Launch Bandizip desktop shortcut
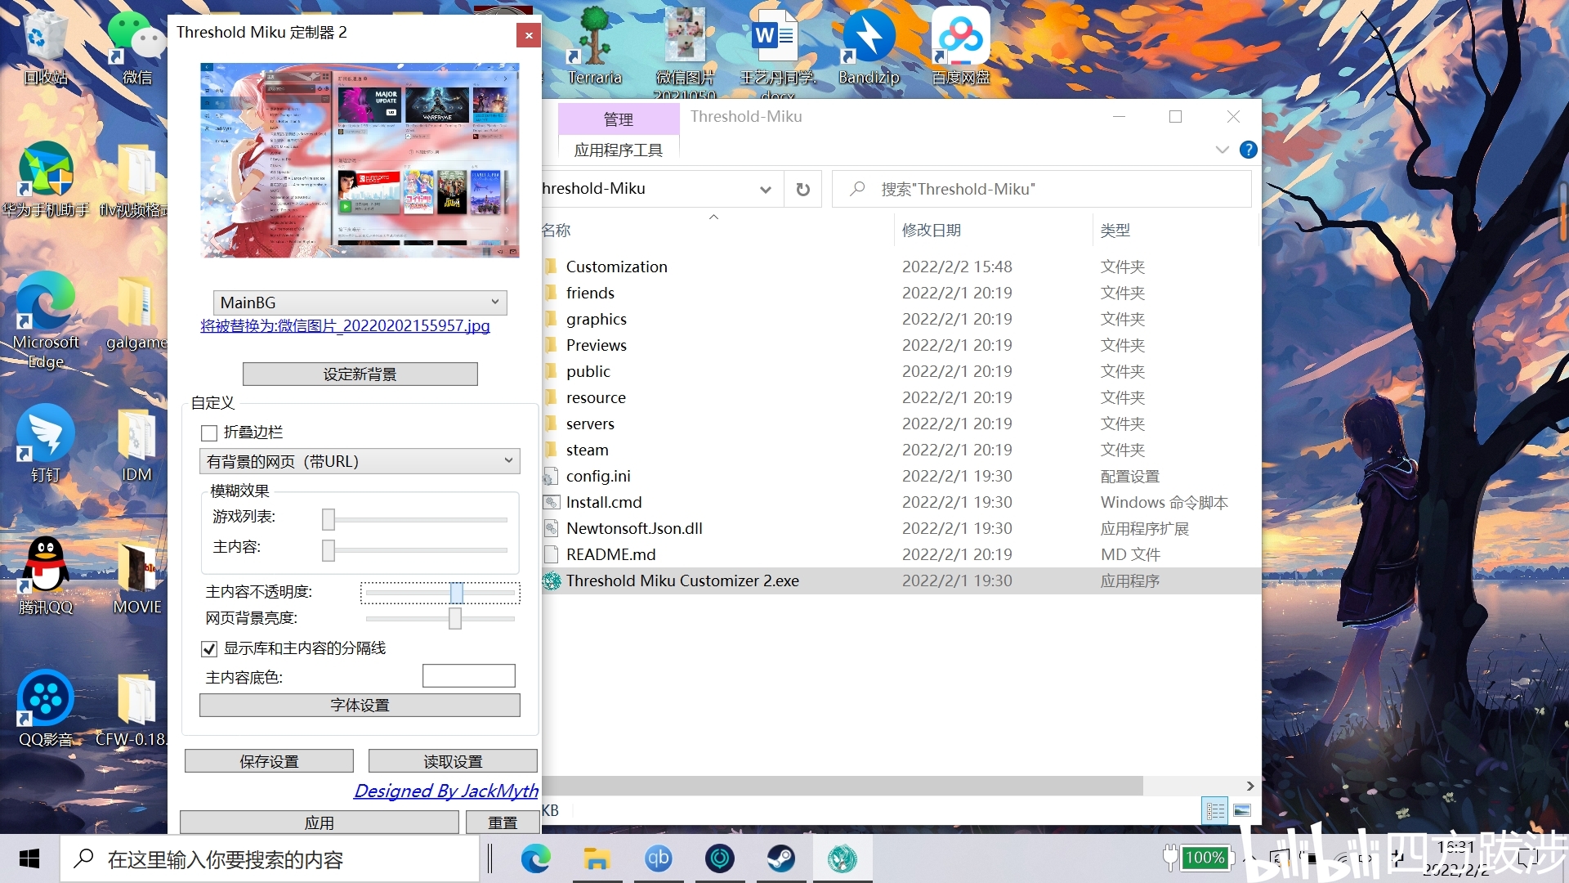 [x=869, y=47]
